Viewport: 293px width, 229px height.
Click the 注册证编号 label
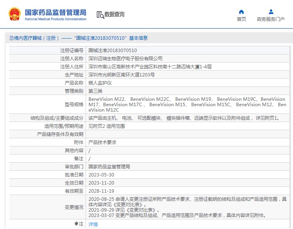coord(72,50)
